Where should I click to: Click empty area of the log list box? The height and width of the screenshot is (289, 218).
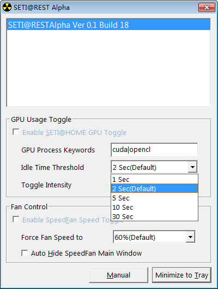point(109,68)
